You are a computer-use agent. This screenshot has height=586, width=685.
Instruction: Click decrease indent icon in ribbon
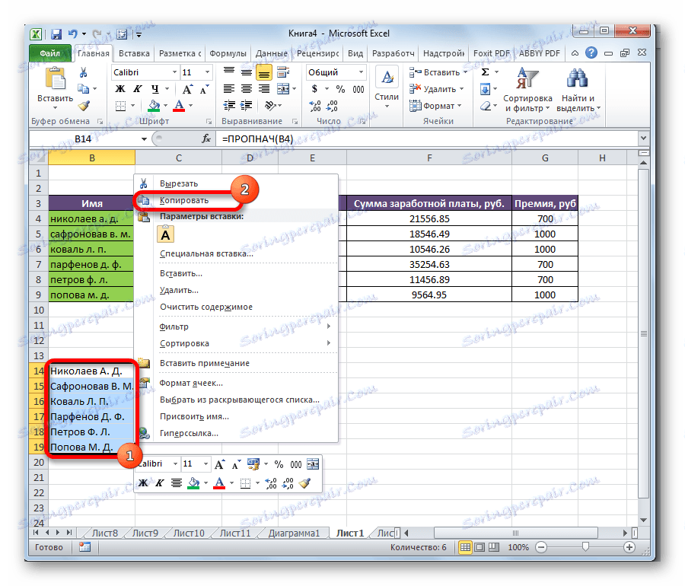[229, 106]
